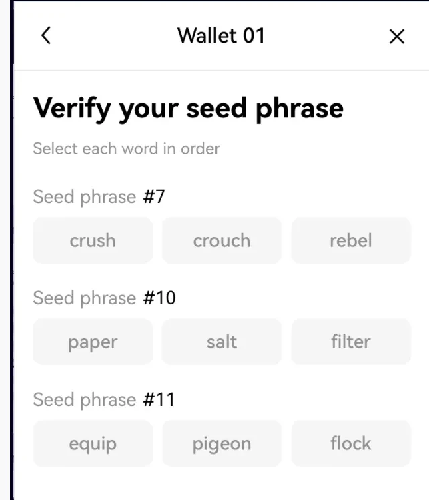Screen dimensions: 433x500
Task: Choose 'crouch' as the seventh seed word
Action: (222, 240)
